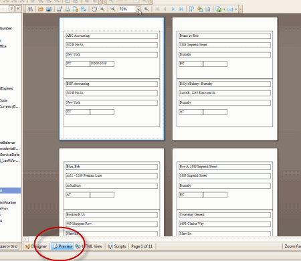
Task: Select the first page thumbnail with ABC Accounting
Action: [x=112, y=79]
